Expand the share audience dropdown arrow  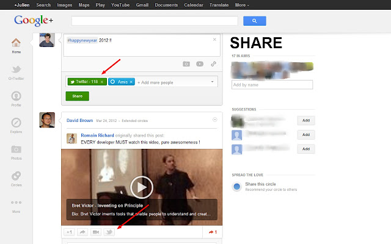(x=212, y=82)
